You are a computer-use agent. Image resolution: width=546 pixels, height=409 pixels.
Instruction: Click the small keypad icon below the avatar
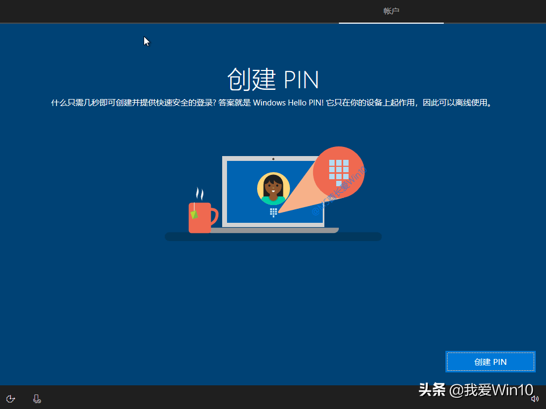pos(273,213)
